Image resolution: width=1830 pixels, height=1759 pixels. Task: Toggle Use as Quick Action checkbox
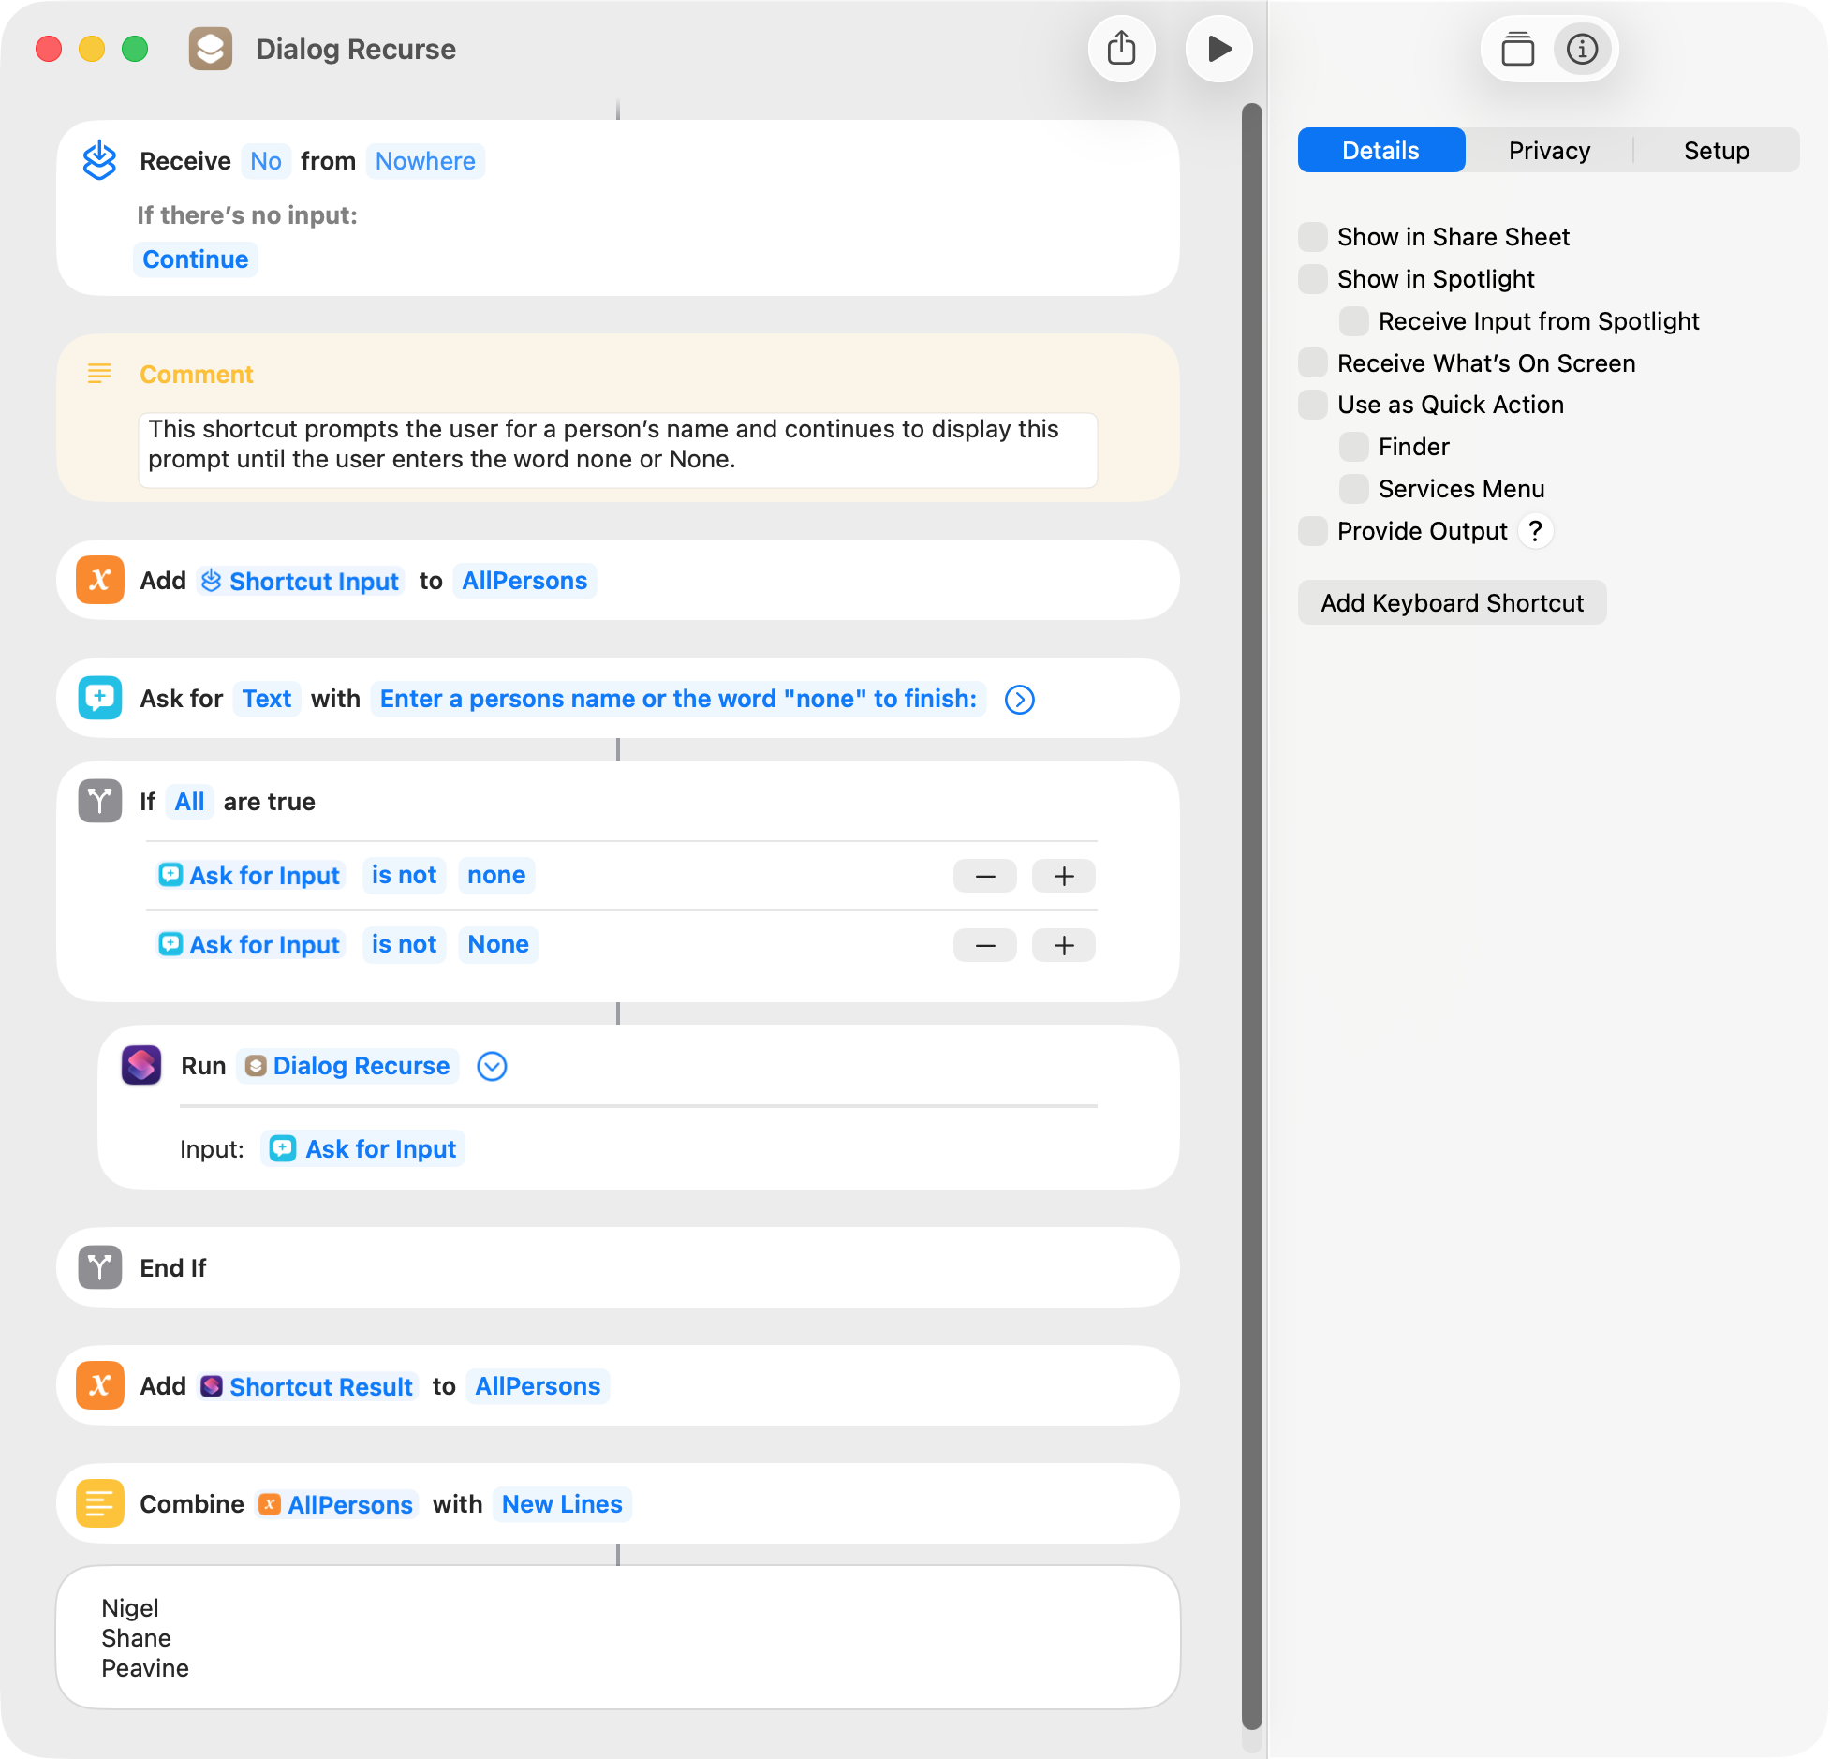1313,405
